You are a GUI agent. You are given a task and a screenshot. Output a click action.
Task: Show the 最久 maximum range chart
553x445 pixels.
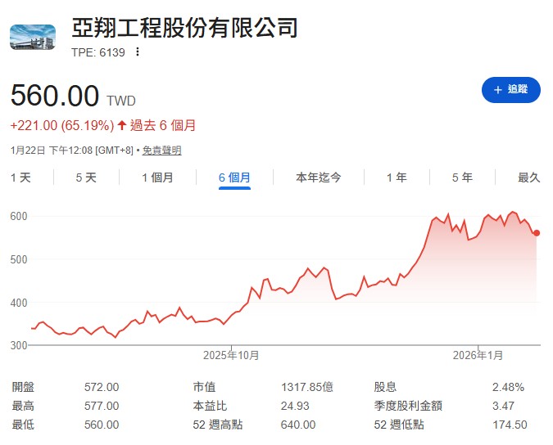pos(529,178)
